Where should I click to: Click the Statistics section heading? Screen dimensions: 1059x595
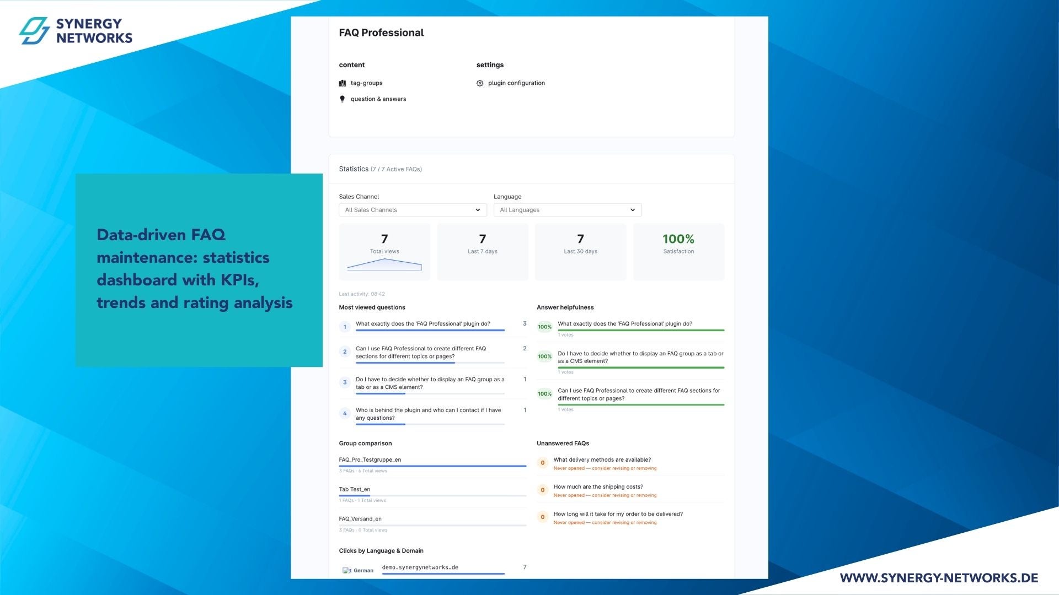354,169
